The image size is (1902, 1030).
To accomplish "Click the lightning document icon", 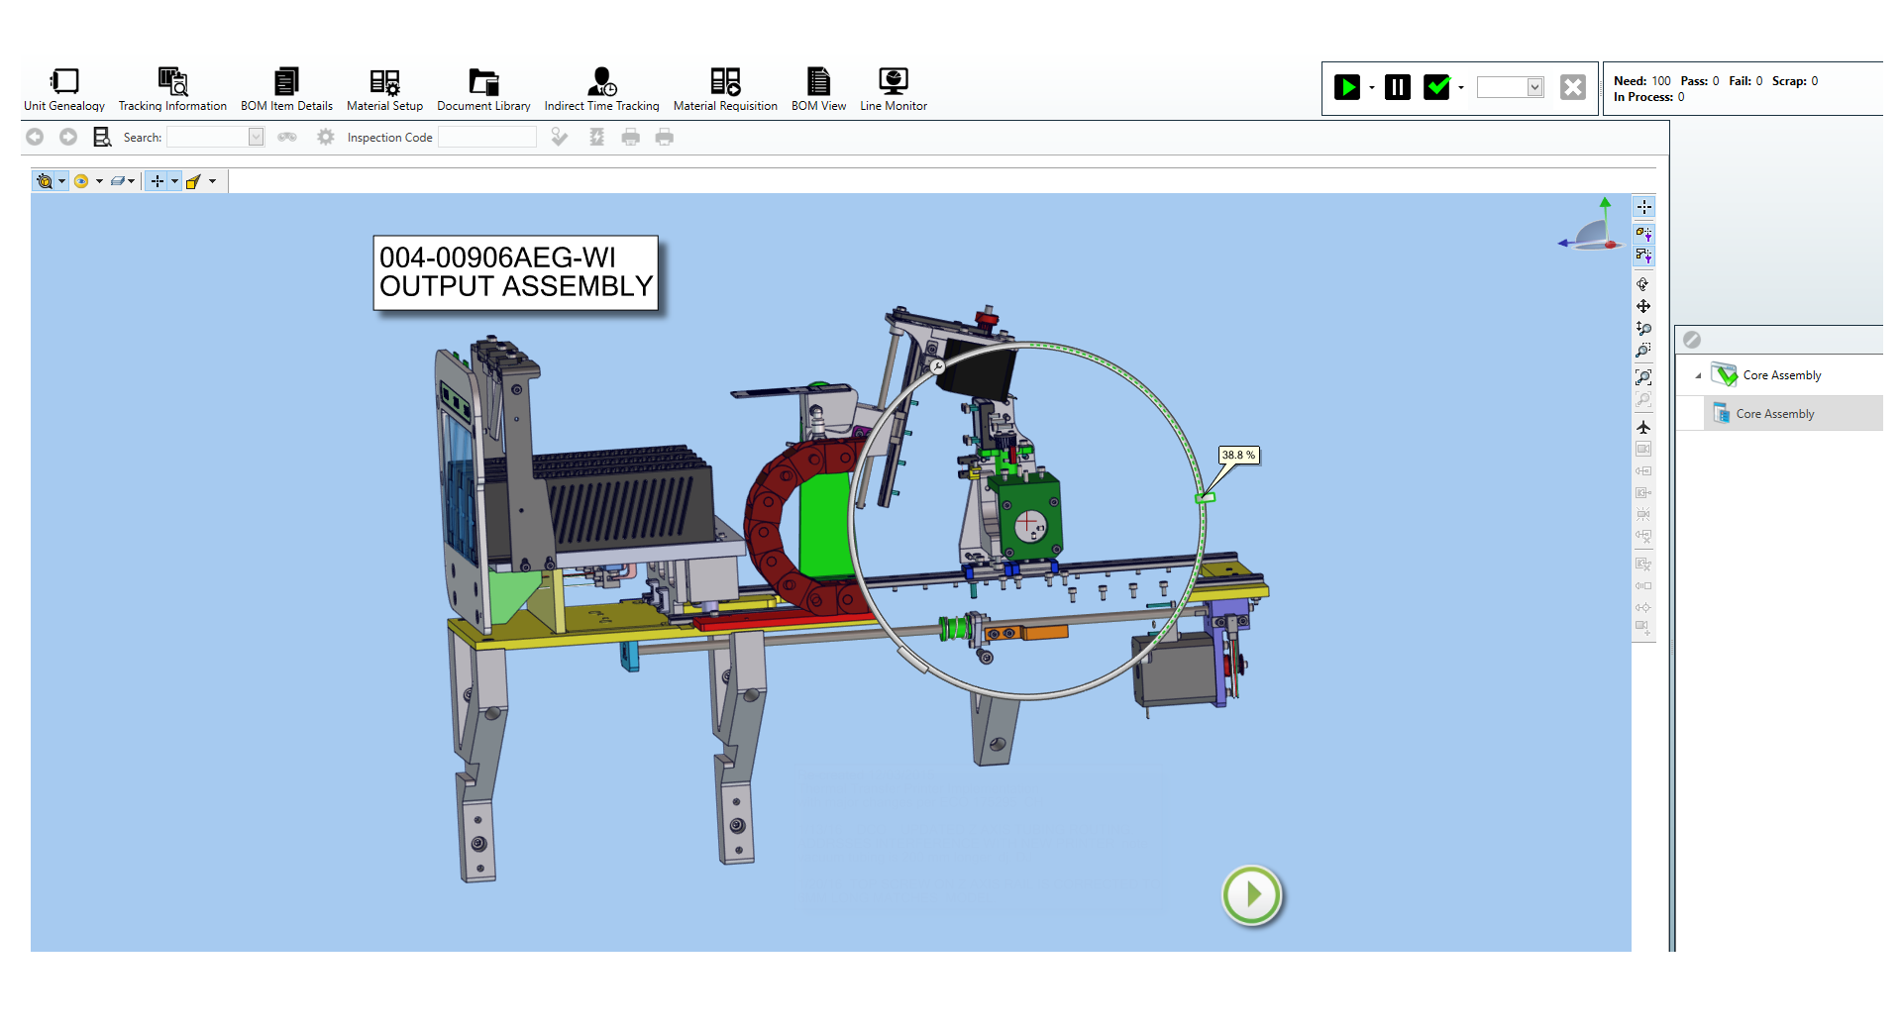I will [x=596, y=137].
